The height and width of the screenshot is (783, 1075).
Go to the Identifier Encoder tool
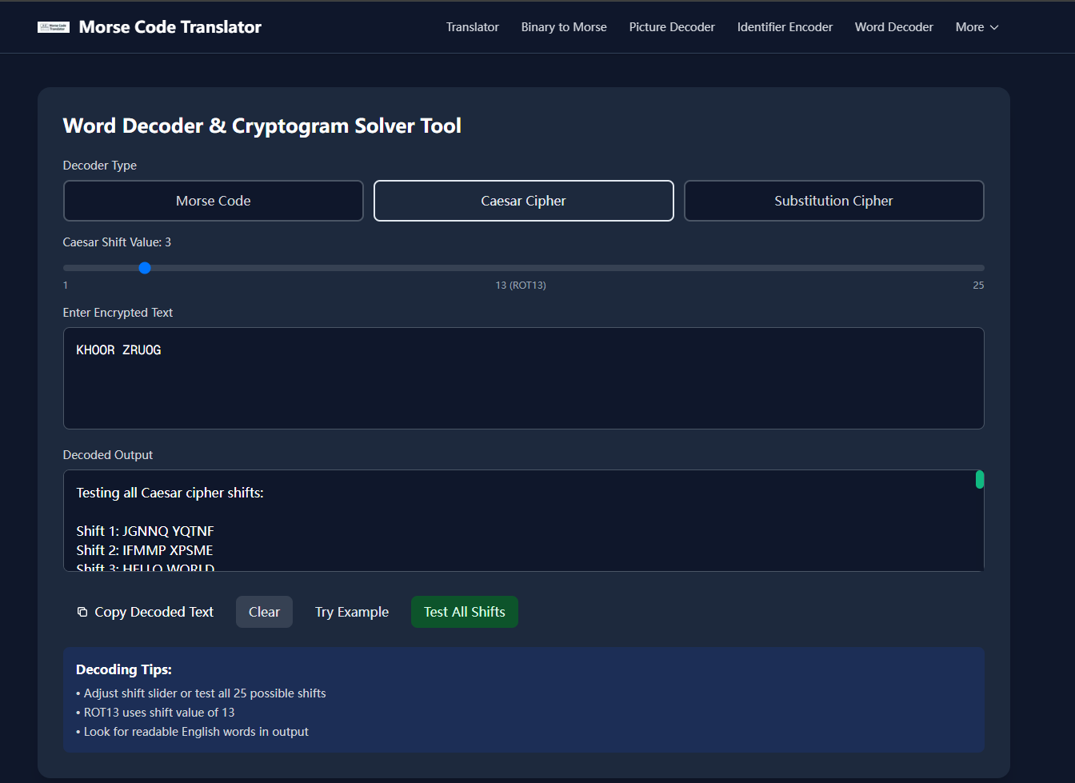coord(785,26)
